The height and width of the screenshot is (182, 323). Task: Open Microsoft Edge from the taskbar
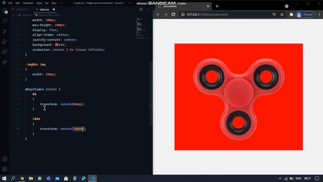click(84, 178)
